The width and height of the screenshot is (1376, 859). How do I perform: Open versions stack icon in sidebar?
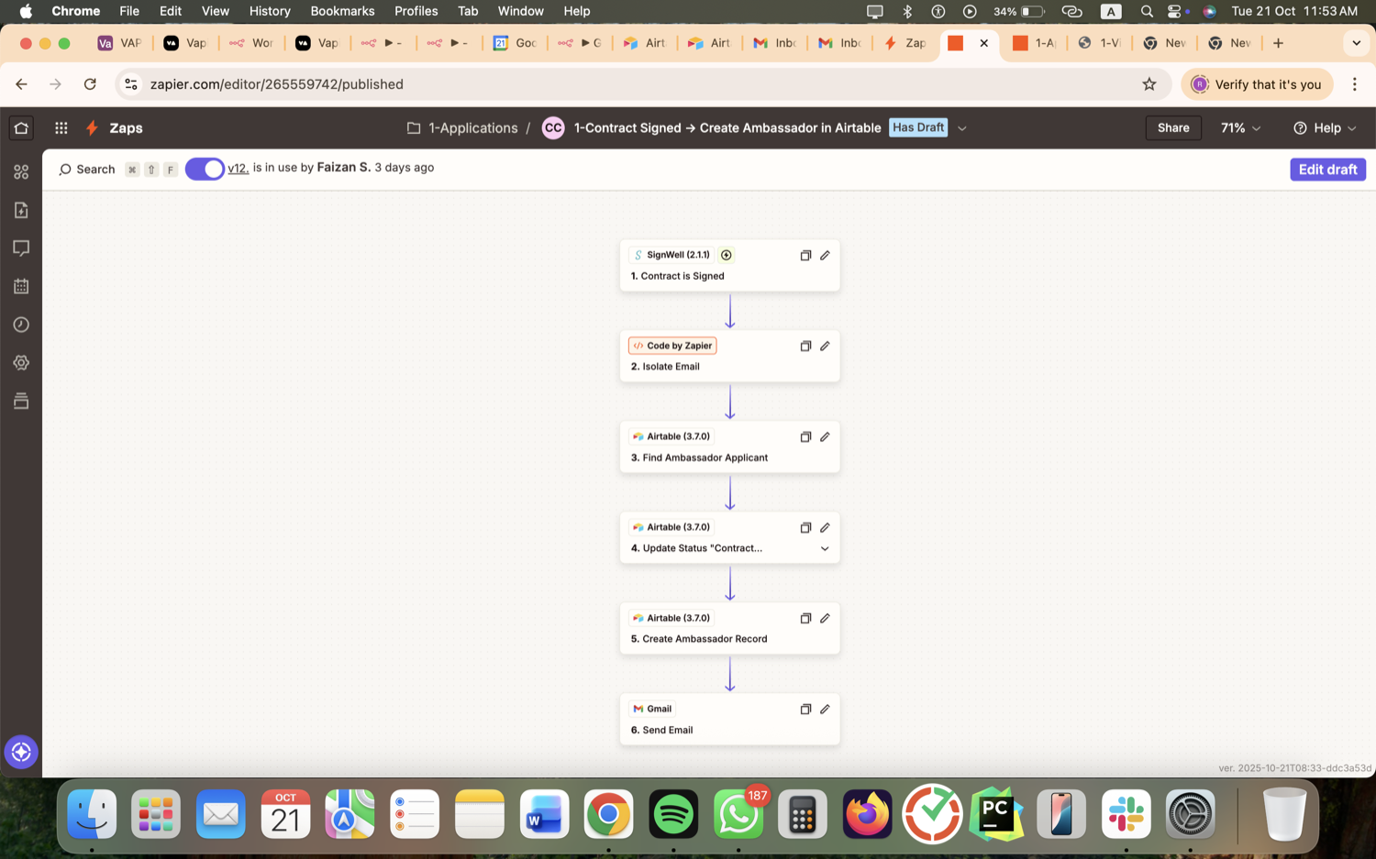[x=21, y=401]
